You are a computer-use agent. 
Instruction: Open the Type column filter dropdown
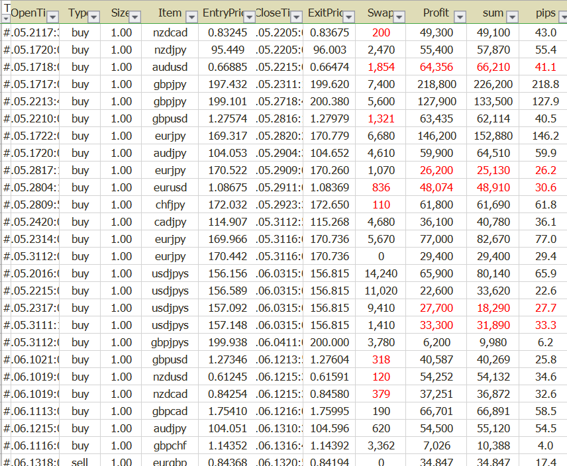[x=94, y=17]
